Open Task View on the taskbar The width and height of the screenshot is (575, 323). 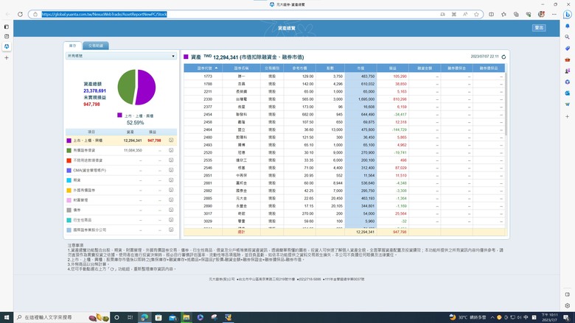pyautogui.click(x=130, y=317)
